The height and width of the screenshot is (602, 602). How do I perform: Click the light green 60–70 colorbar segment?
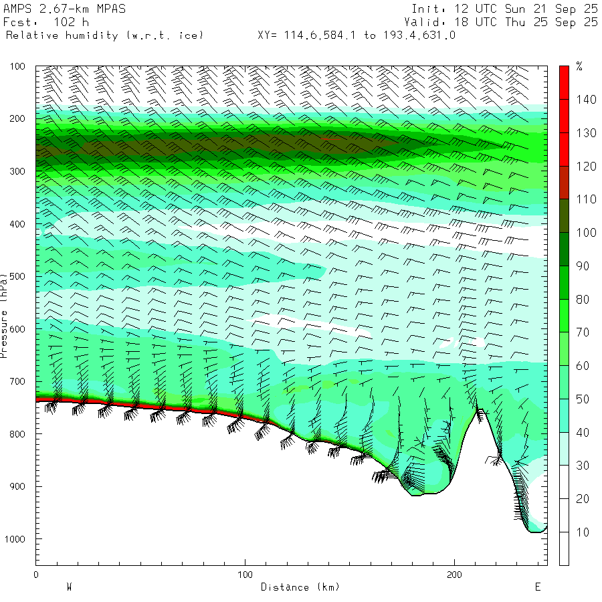(x=564, y=349)
